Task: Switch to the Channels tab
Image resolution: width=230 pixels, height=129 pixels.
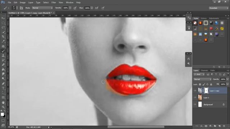Action: [204, 71]
